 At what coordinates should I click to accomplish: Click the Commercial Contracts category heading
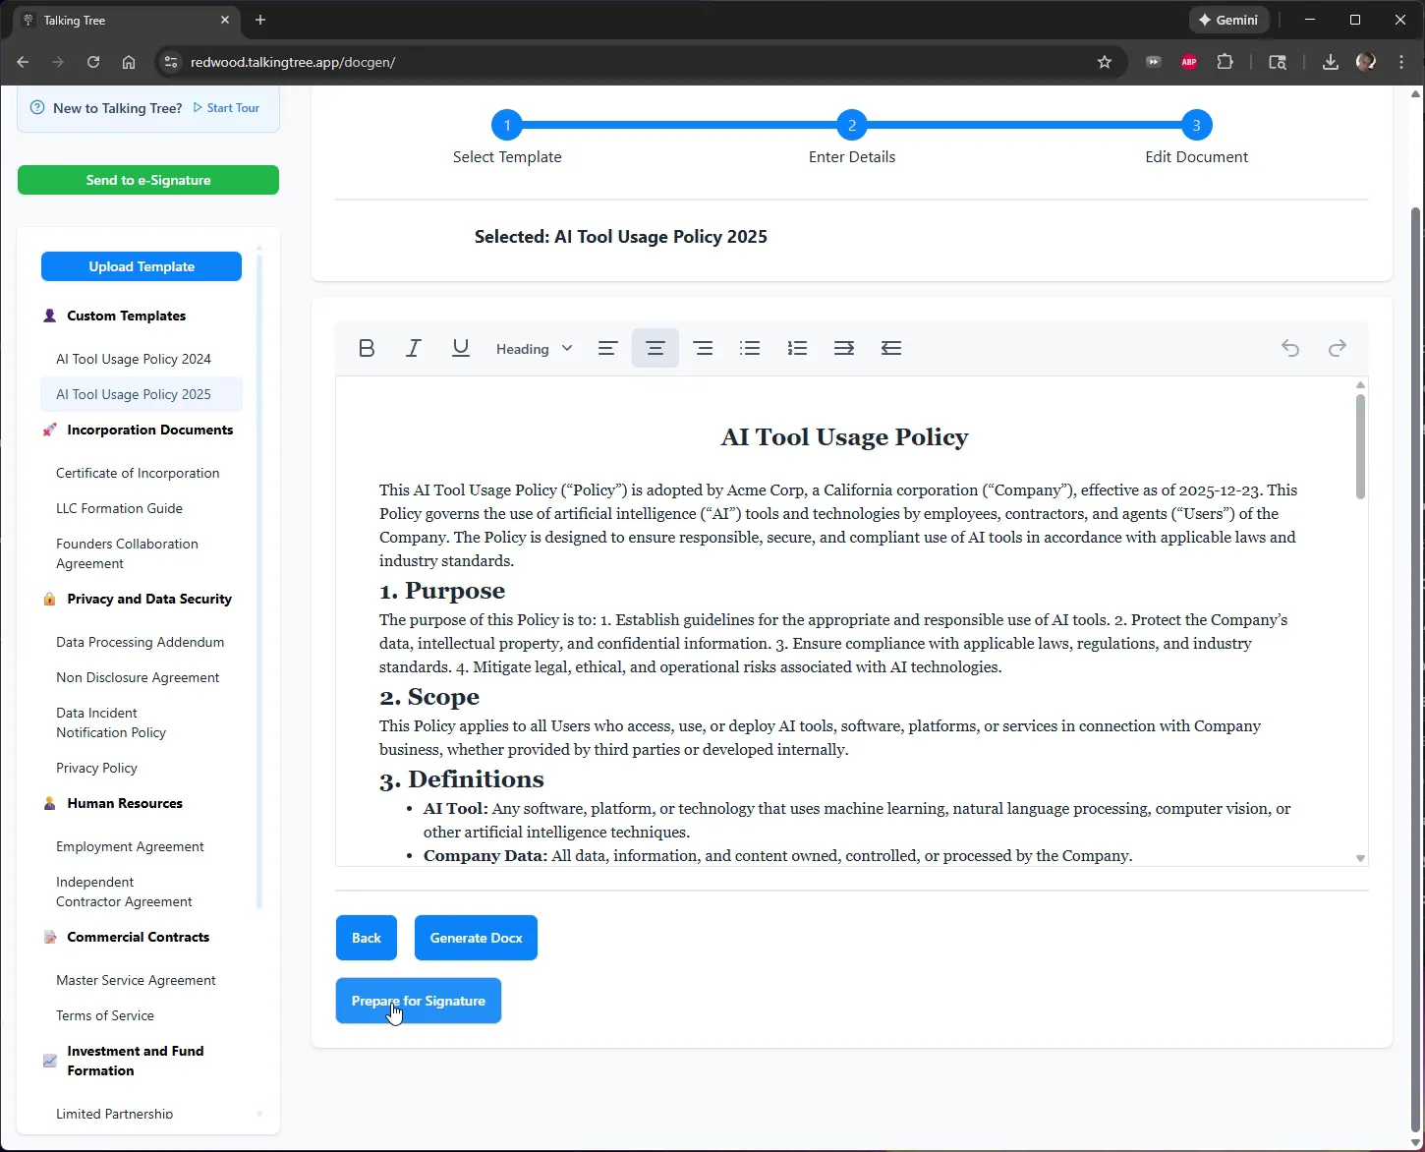click(138, 937)
